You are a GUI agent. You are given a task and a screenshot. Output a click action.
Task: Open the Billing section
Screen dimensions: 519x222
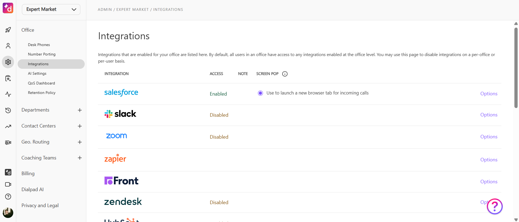tap(28, 174)
